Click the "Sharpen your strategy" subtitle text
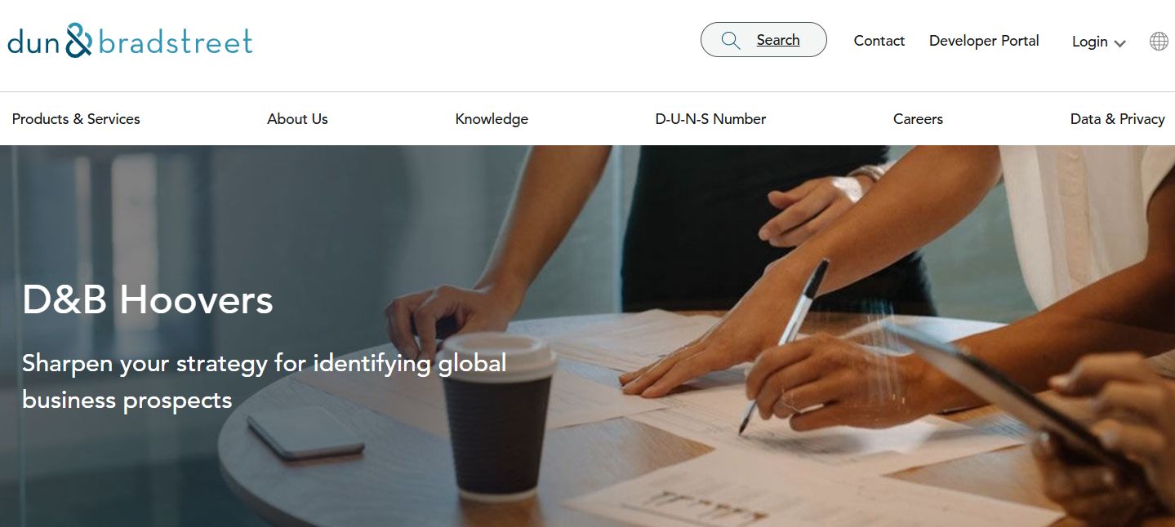Viewport: 1175px width, 527px height. tap(265, 381)
